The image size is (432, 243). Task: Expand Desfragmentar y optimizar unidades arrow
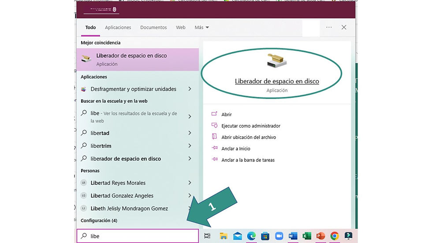pos(190,89)
